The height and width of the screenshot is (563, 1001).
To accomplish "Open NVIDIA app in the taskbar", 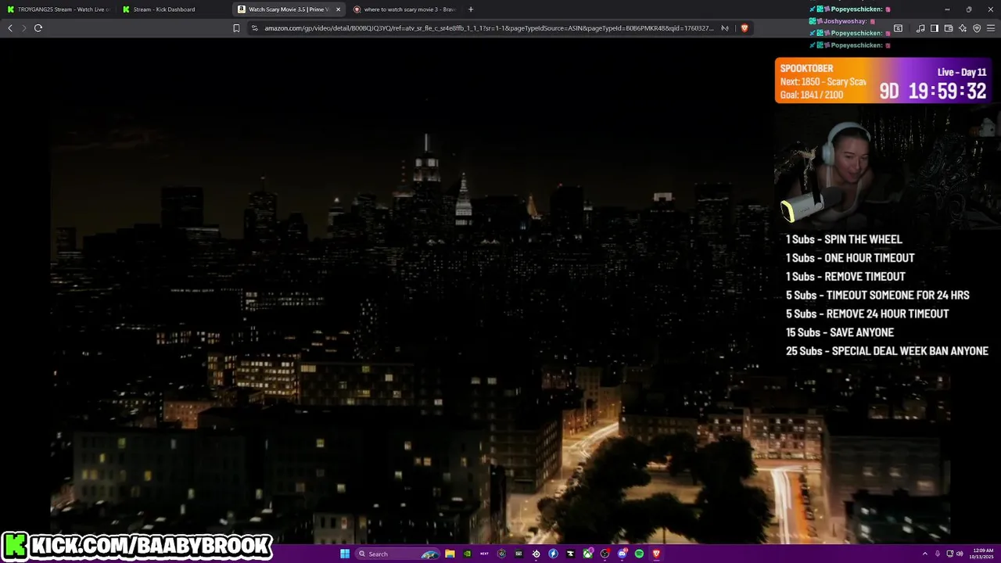I will click(x=468, y=554).
